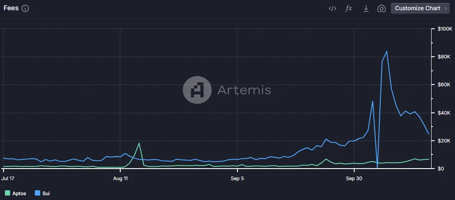Screen dimensions: 455x200
Task: Select the Sep 30 axis label
Action: pos(354,178)
